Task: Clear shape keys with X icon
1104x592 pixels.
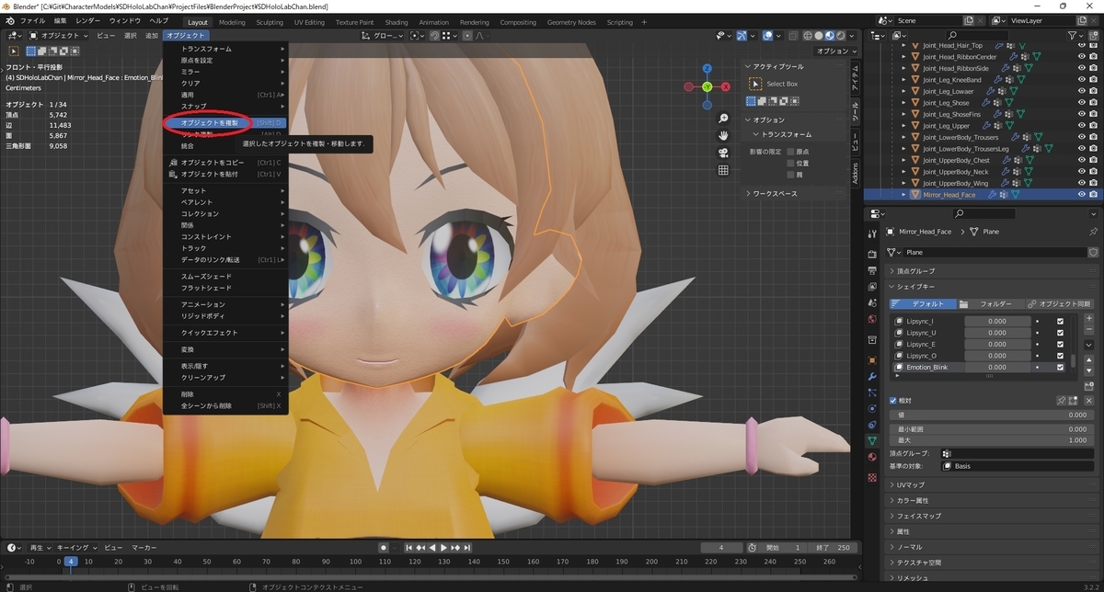Action: click(x=1090, y=401)
